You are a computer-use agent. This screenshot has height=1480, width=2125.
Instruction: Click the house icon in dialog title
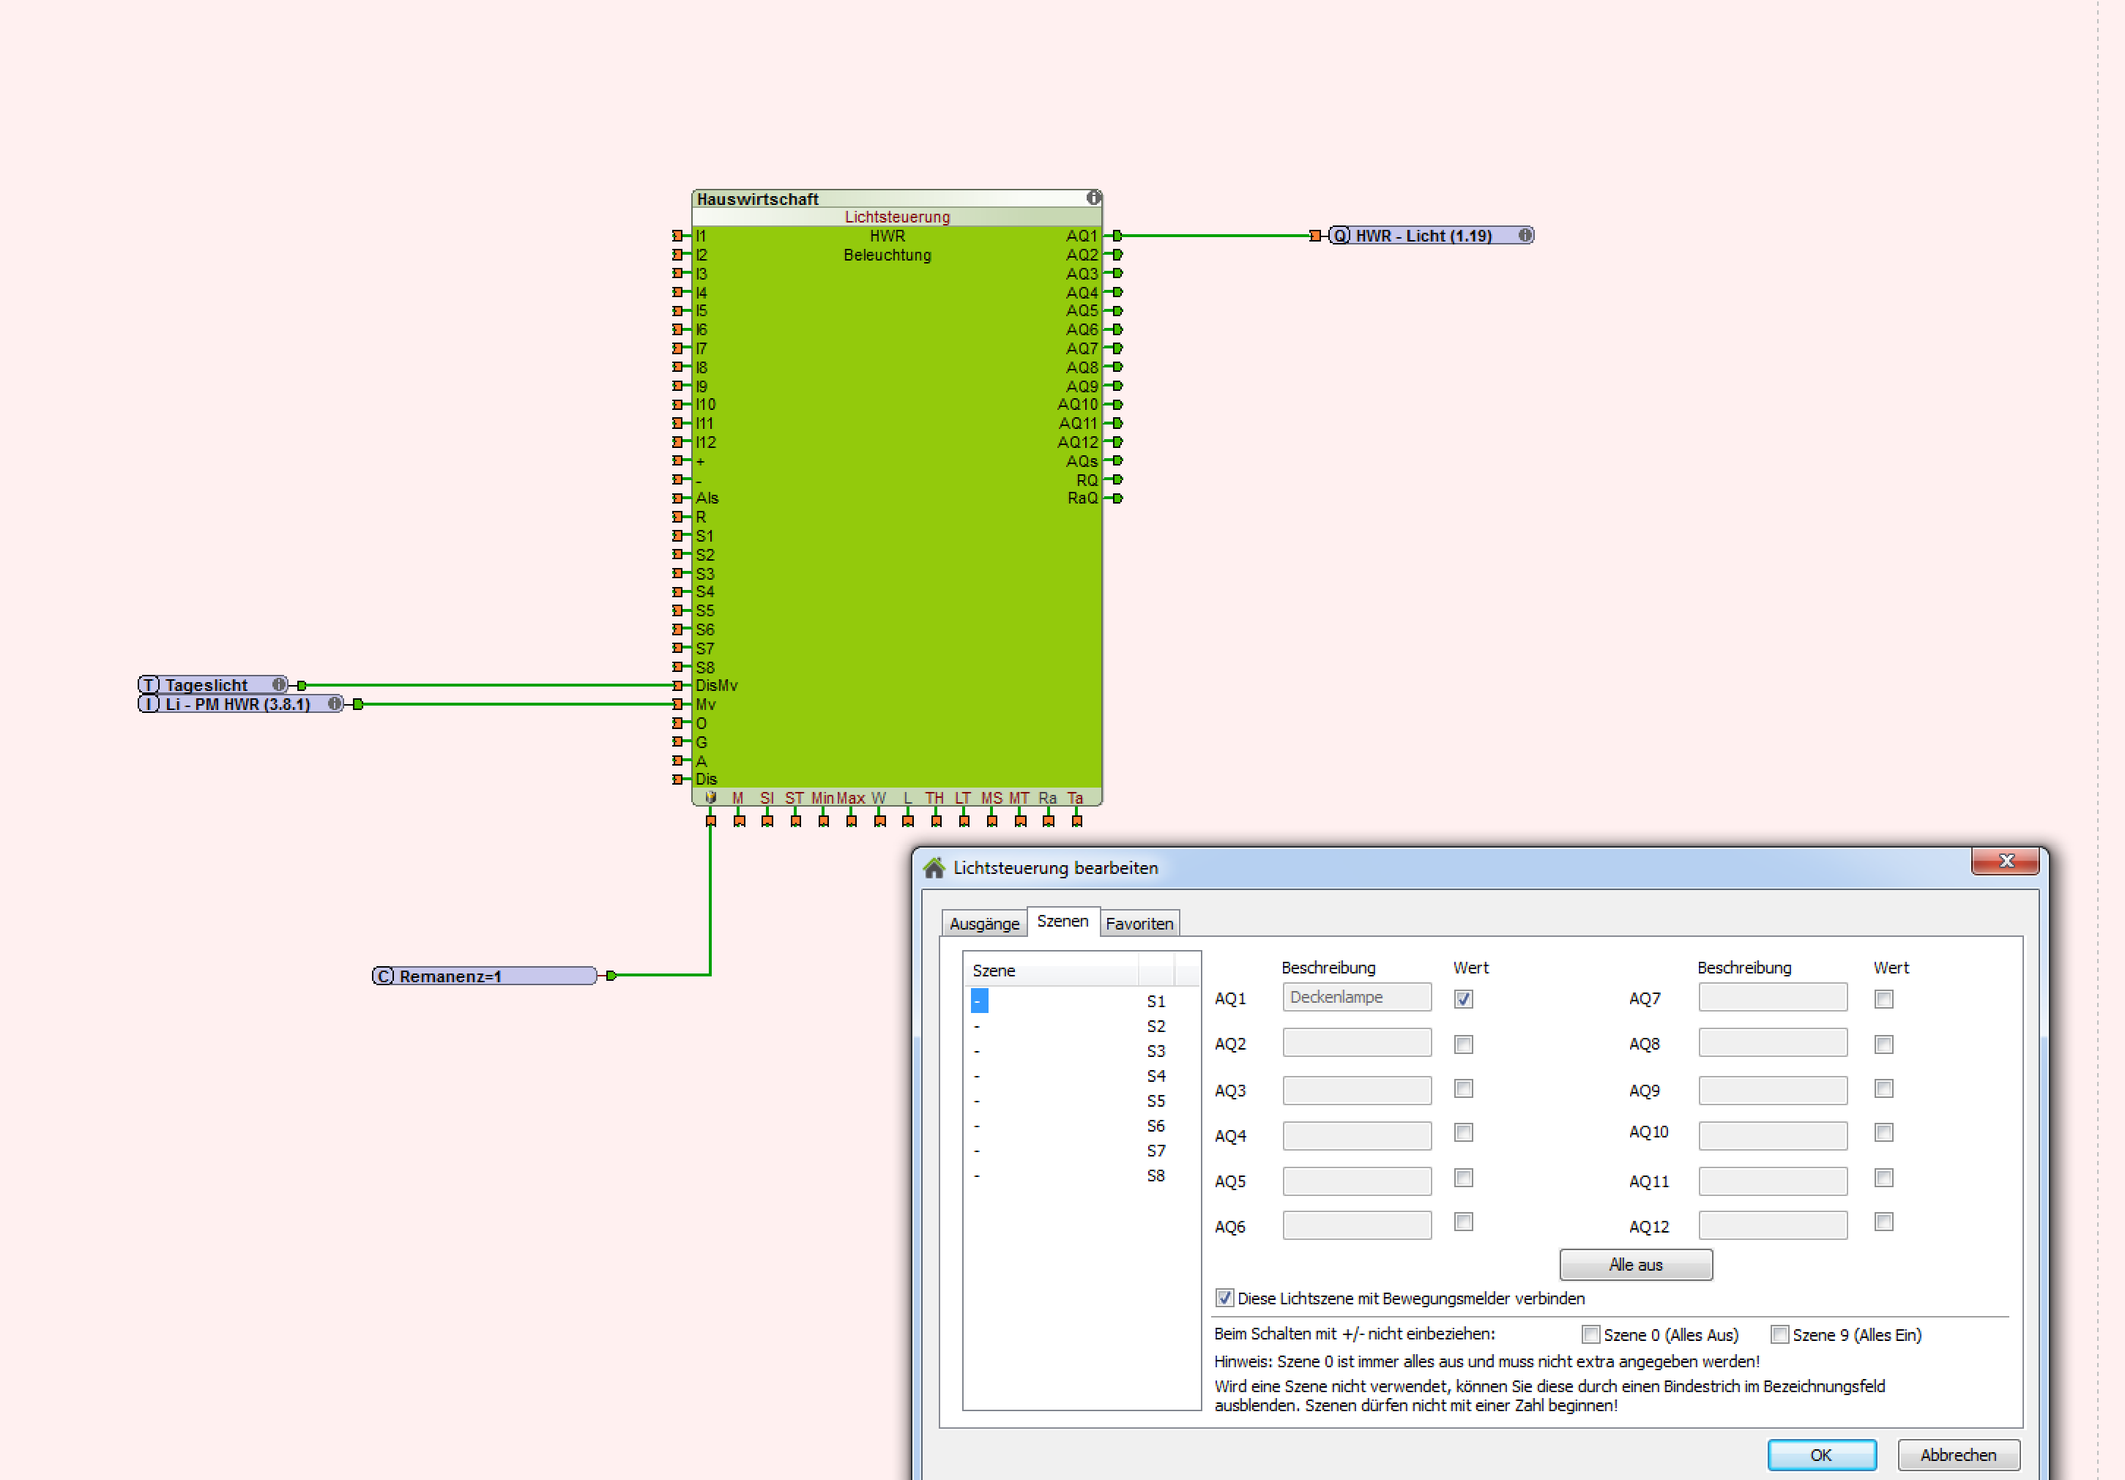click(934, 867)
